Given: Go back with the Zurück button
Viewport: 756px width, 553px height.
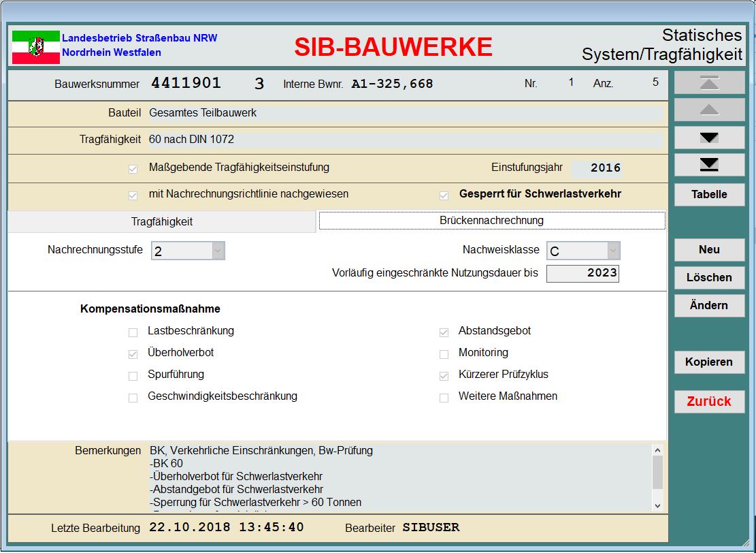Looking at the screenshot, I should tap(709, 402).
